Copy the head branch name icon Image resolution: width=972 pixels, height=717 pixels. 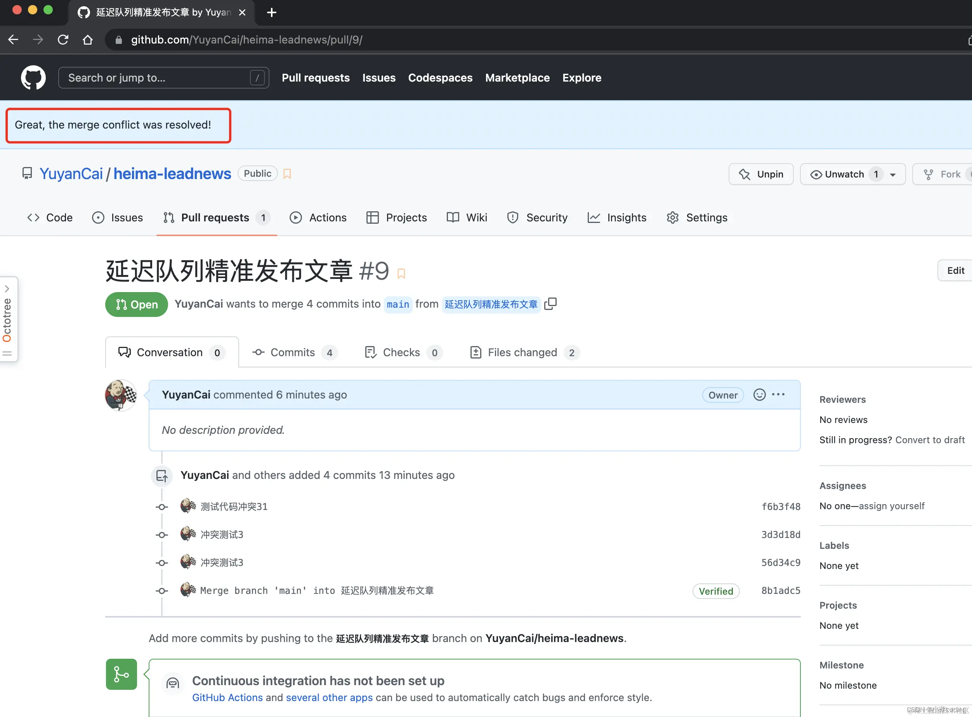pyautogui.click(x=550, y=304)
